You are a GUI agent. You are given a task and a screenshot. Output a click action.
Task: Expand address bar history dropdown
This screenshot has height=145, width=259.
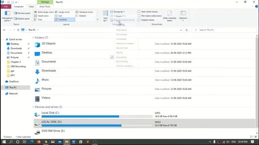[181, 30]
